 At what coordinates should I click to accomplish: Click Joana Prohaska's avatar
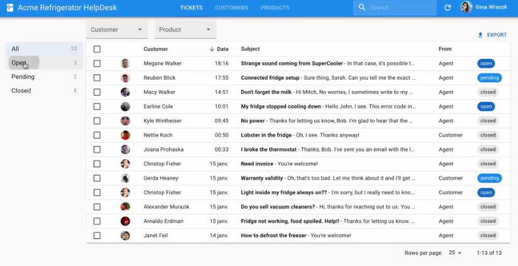pos(125,150)
